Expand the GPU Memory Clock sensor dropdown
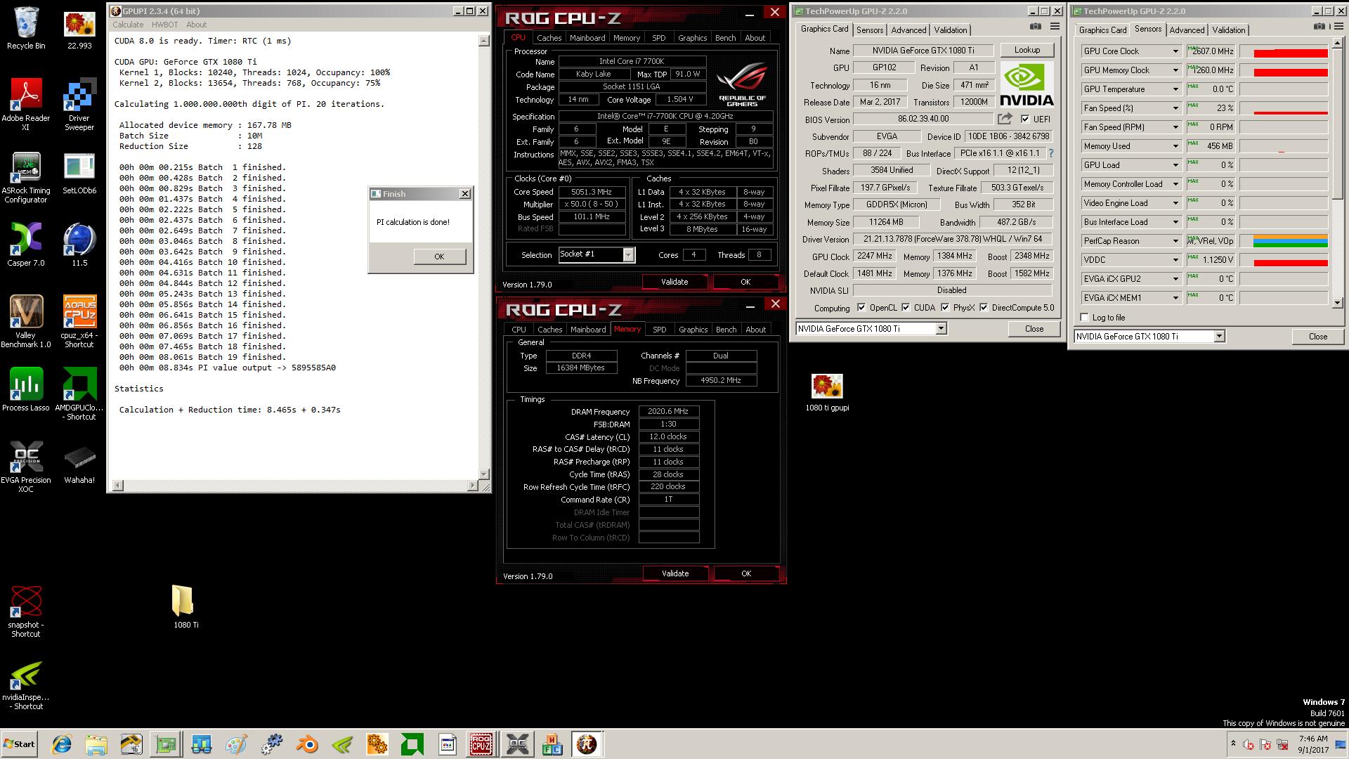The height and width of the screenshot is (759, 1349). click(x=1175, y=70)
